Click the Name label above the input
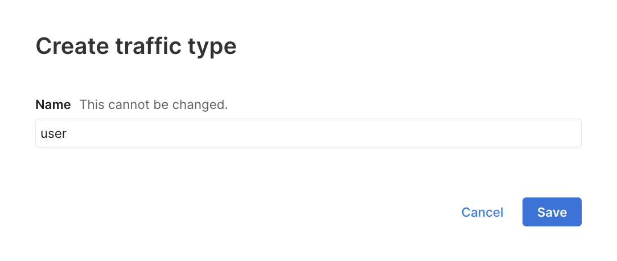Screen dimensions: 617x261 (x=53, y=104)
